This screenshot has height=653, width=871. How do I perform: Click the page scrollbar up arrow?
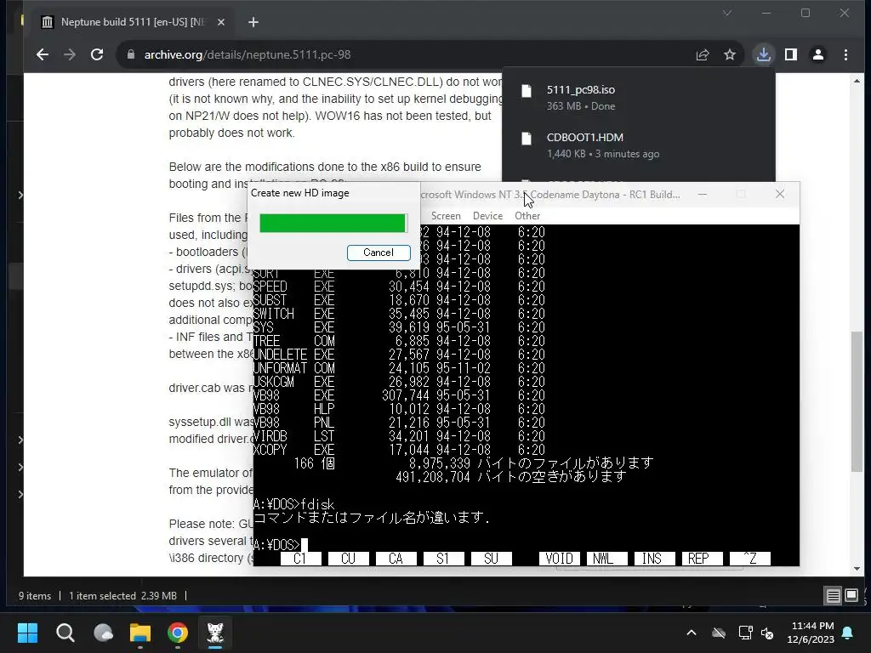pyautogui.click(x=857, y=81)
